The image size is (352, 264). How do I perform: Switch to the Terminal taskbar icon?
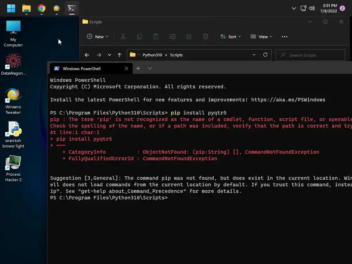(x=71, y=9)
